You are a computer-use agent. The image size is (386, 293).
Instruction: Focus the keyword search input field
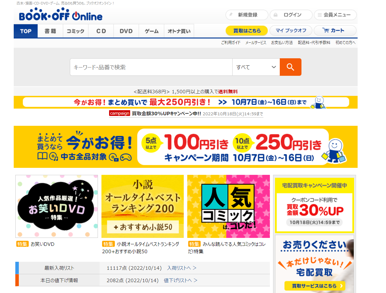click(151, 67)
